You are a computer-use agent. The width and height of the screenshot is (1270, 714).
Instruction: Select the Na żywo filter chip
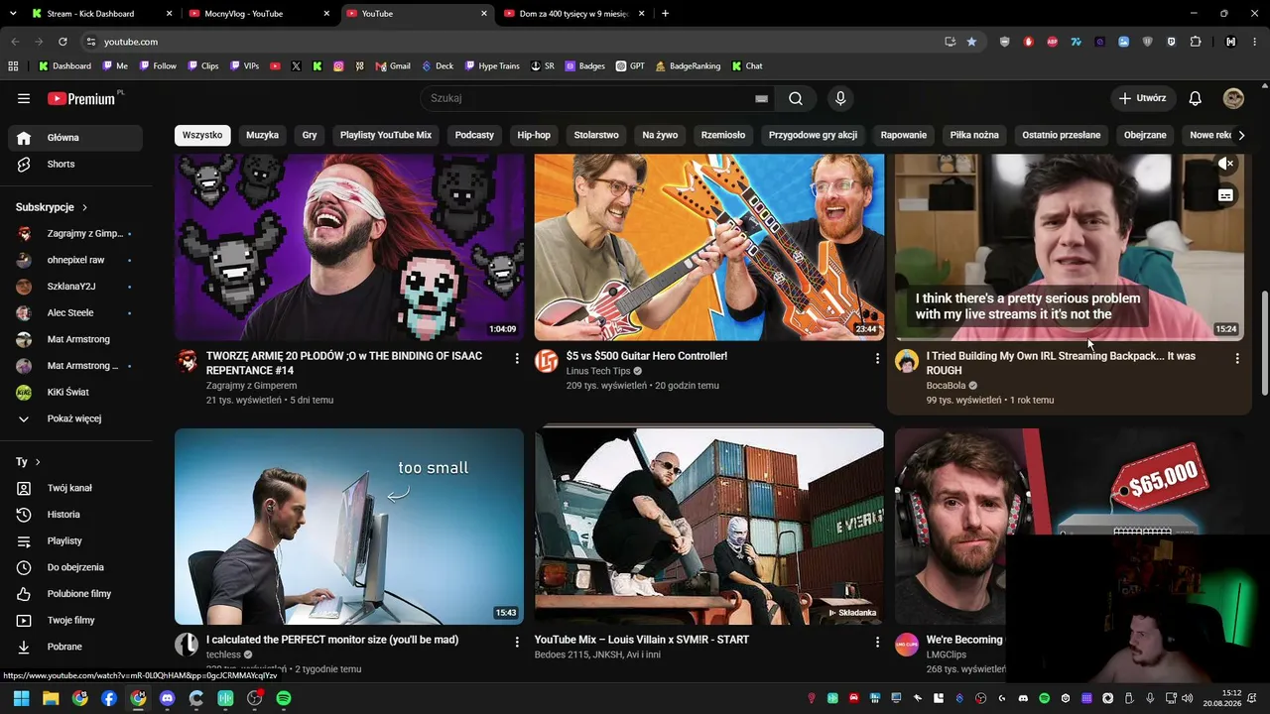660,135
